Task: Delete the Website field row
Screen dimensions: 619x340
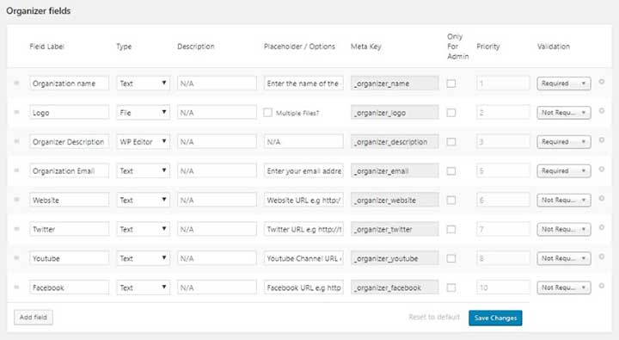Action: 601,199
